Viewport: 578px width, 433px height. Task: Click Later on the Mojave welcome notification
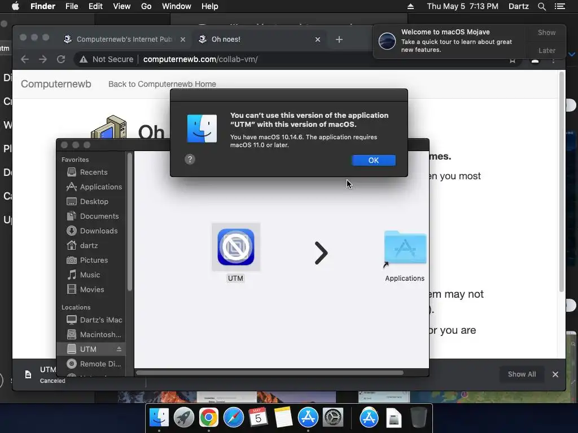point(546,50)
